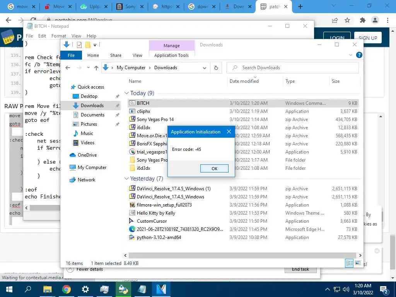Collapse the Today (9) group
Image resolution: width=396 pixels, height=297 pixels.
point(126,93)
